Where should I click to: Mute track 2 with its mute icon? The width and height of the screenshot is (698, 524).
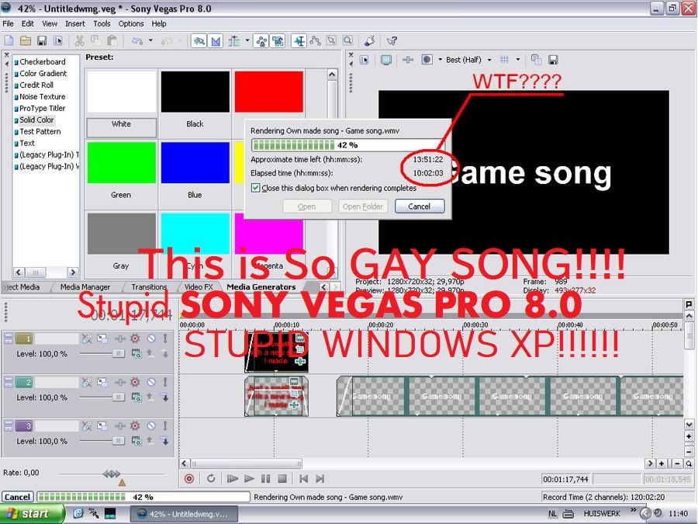151,381
